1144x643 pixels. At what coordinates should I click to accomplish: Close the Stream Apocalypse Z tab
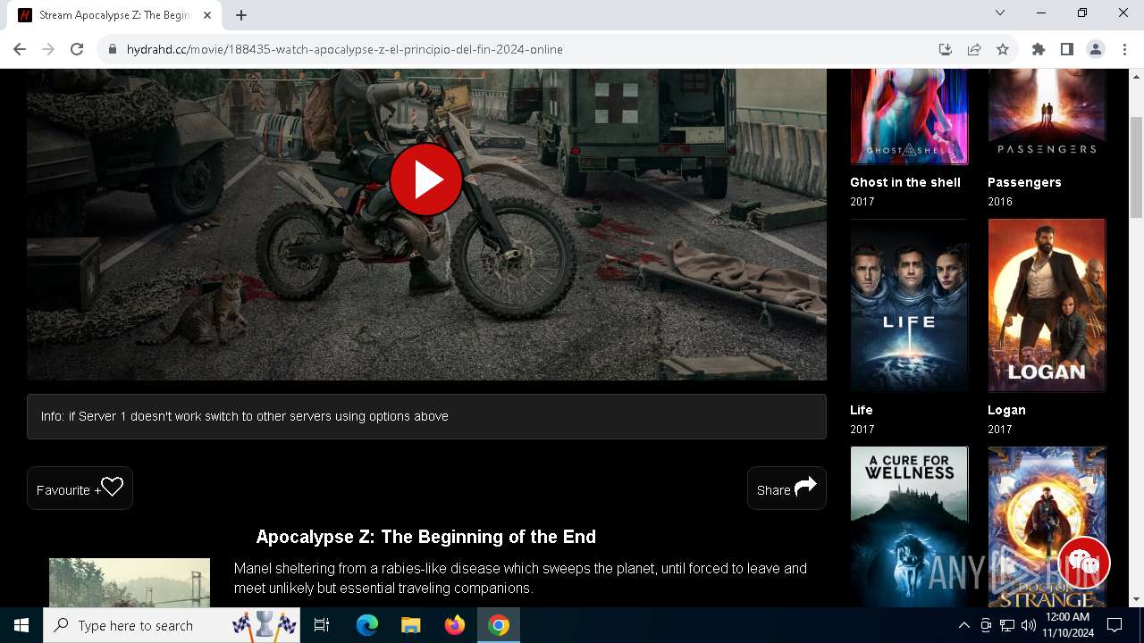click(x=207, y=15)
